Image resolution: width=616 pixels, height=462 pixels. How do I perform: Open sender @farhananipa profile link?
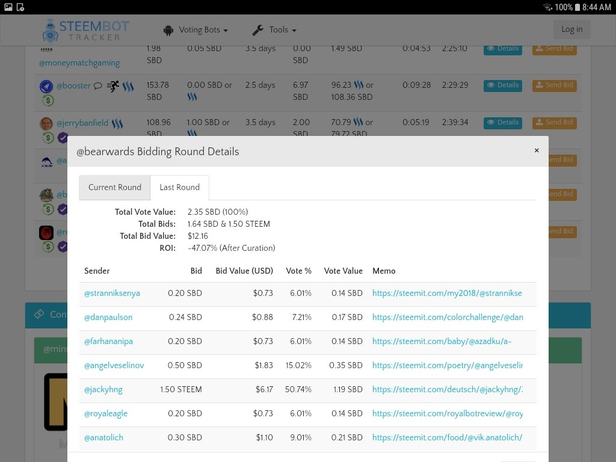click(x=108, y=342)
